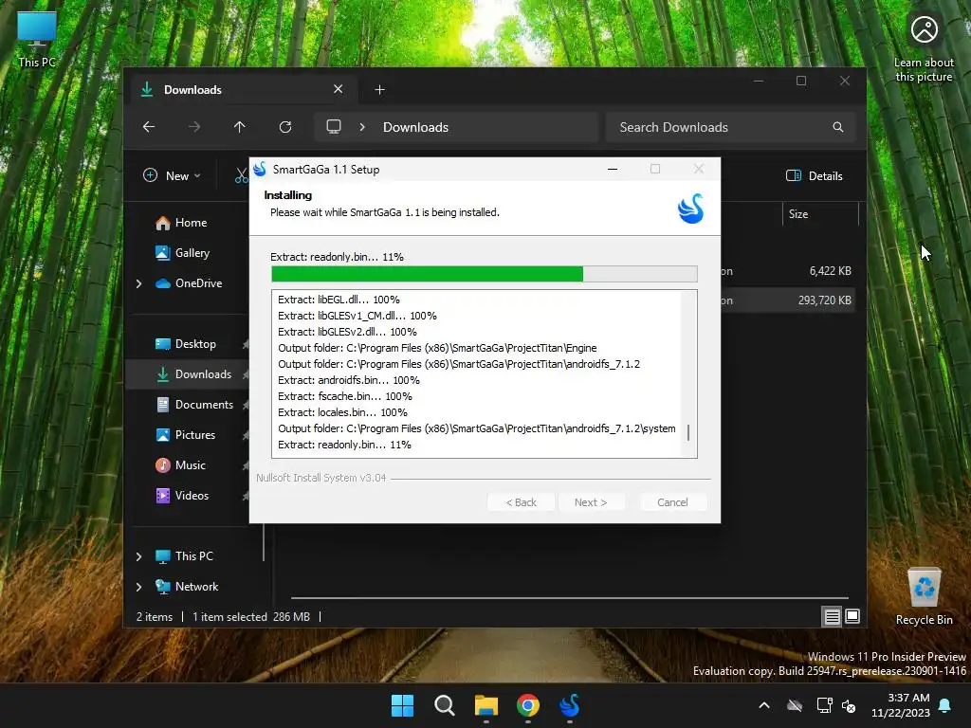This screenshot has width=971, height=728.
Task: Go back in File Explorer
Action: (149, 127)
